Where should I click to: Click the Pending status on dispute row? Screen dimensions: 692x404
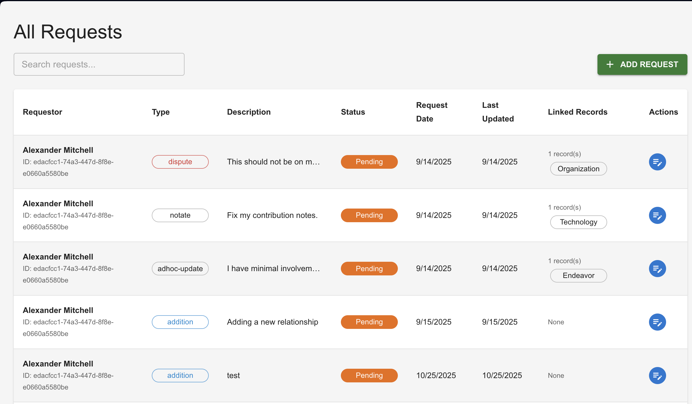click(x=369, y=162)
